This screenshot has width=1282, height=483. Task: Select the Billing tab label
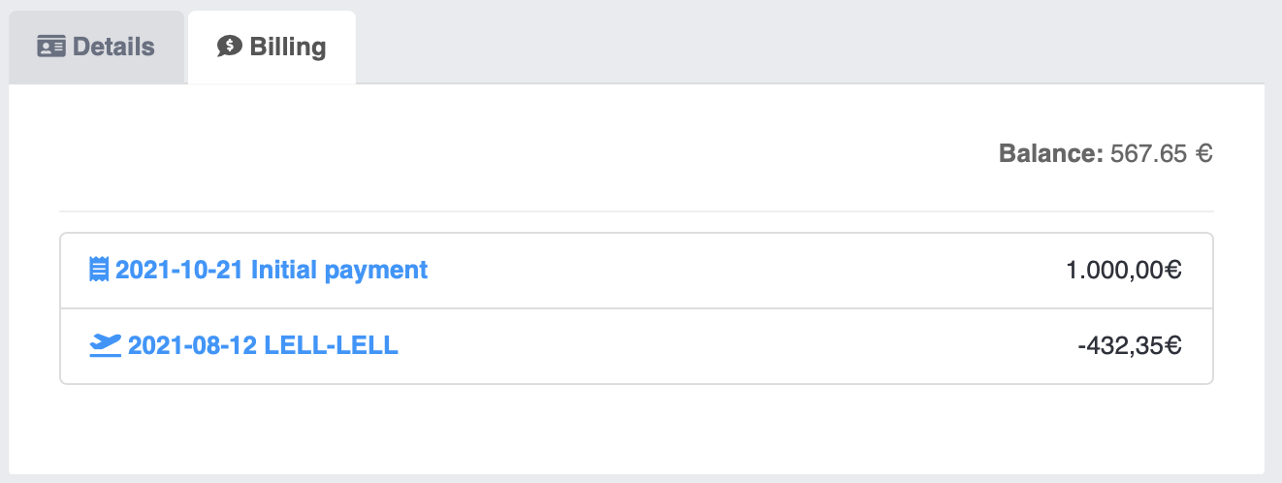287,47
